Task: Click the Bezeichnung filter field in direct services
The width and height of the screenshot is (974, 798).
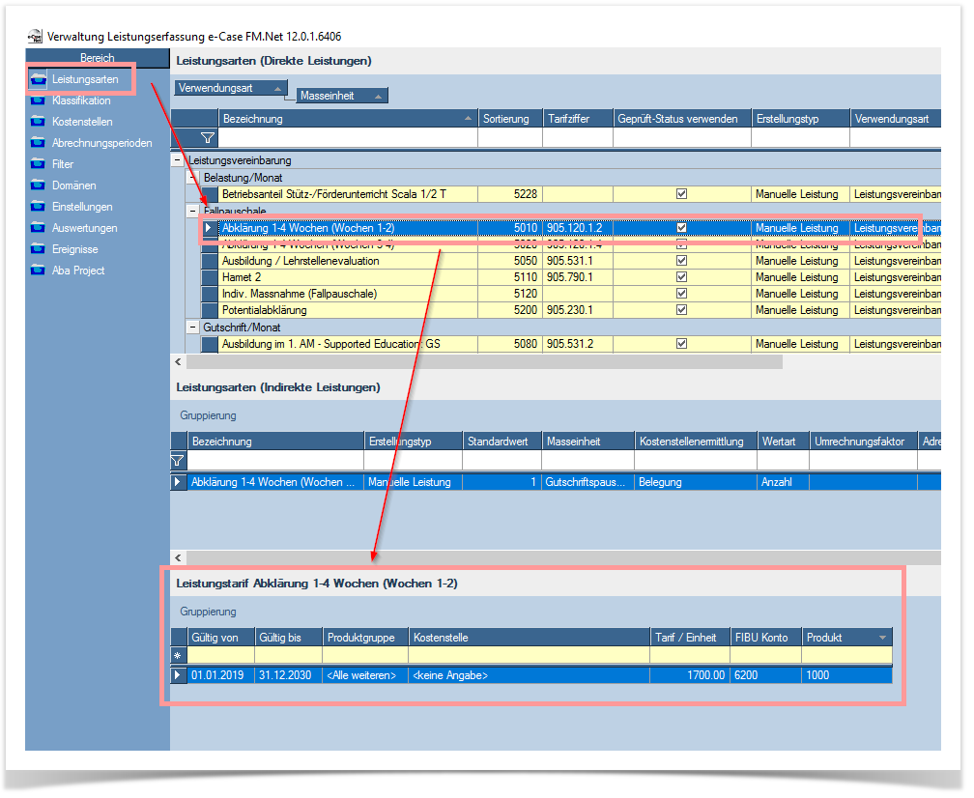Action: click(x=348, y=137)
